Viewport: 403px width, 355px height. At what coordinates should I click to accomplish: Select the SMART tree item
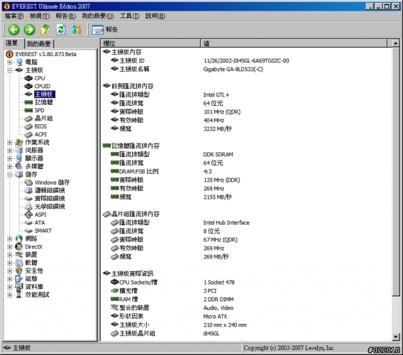tap(43, 231)
